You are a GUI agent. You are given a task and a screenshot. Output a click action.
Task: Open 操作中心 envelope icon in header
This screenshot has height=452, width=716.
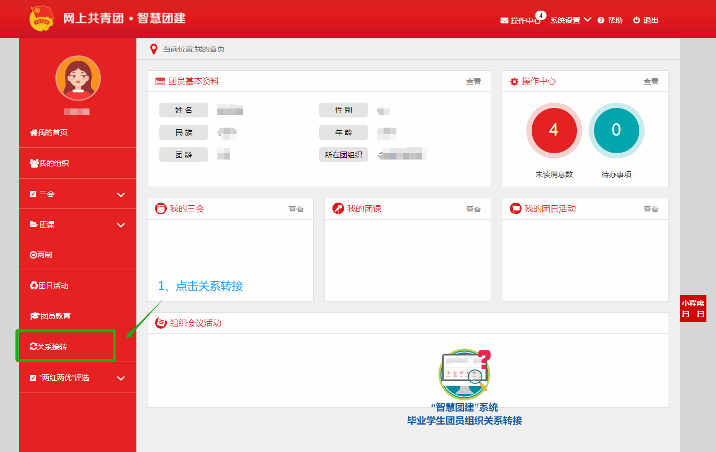coord(504,21)
